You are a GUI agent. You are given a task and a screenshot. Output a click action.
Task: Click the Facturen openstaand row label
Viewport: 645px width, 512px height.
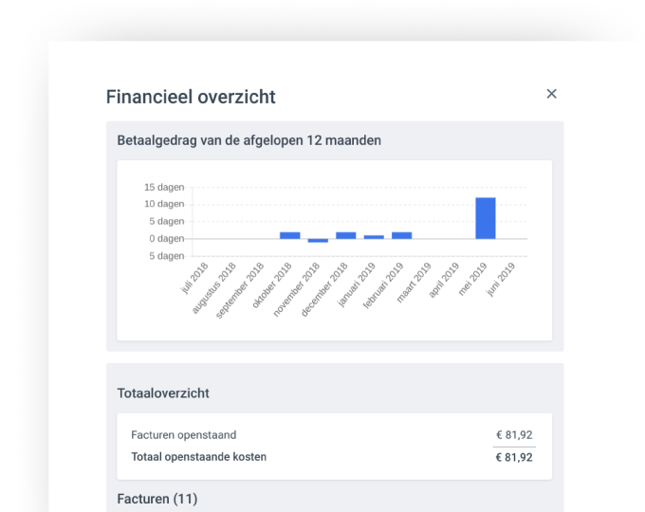(x=183, y=434)
